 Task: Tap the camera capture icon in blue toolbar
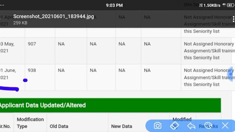pyautogui.click(x=158, y=125)
